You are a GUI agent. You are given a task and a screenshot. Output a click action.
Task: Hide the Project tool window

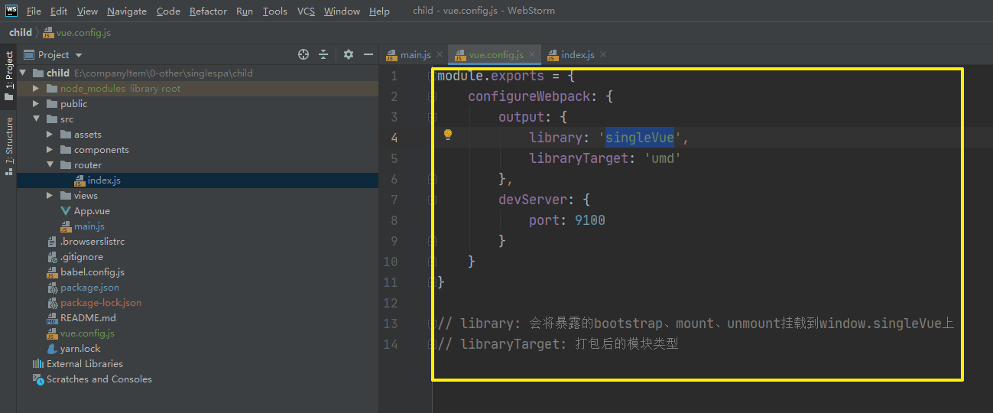(368, 54)
